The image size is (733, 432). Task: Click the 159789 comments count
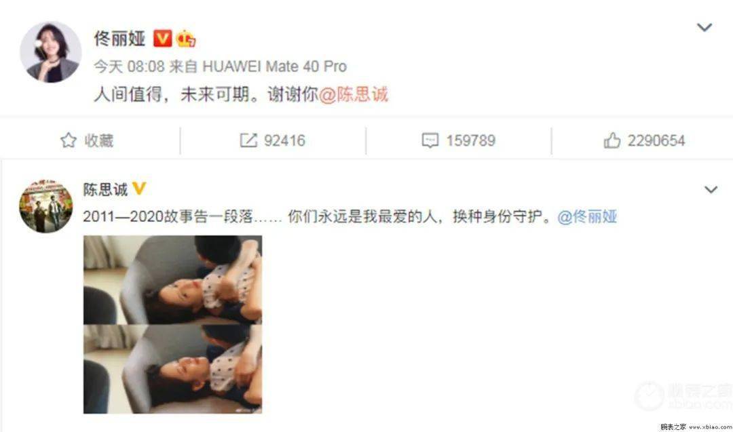[x=470, y=140]
